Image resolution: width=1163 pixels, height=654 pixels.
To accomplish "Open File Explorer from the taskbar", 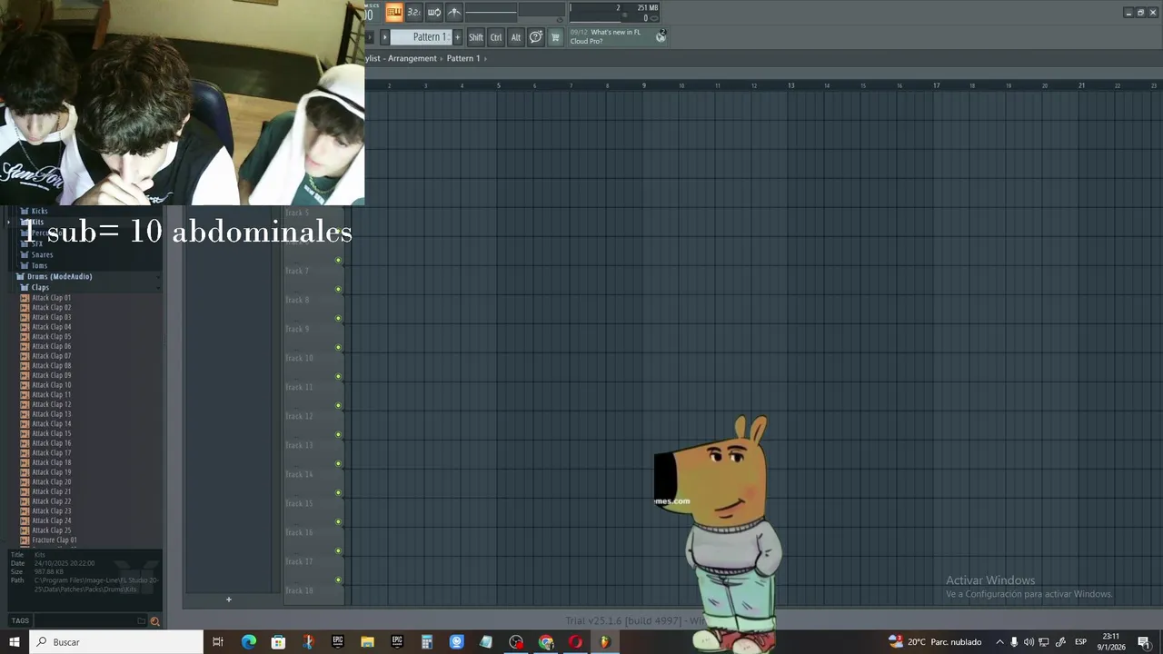I will [367, 642].
